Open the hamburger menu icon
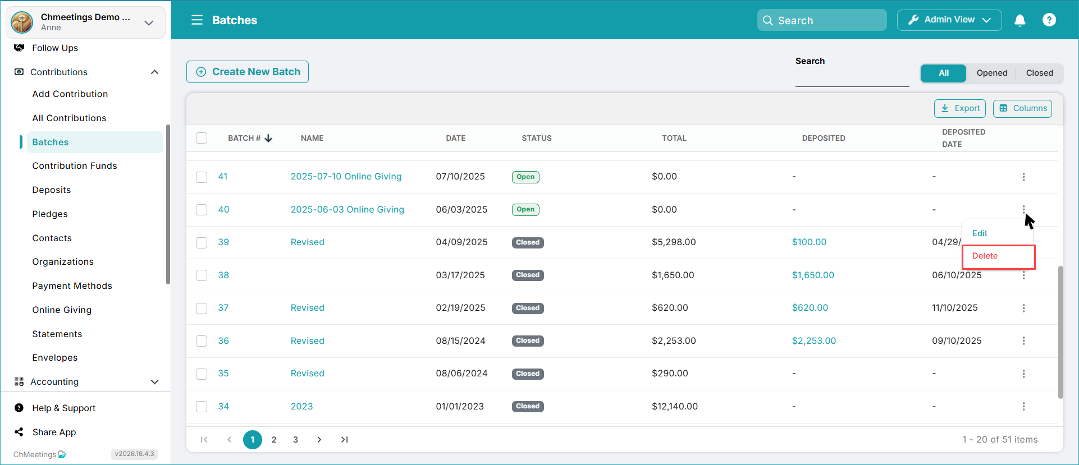Image resolution: width=1079 pixels, height=465 pixels. 197,20
